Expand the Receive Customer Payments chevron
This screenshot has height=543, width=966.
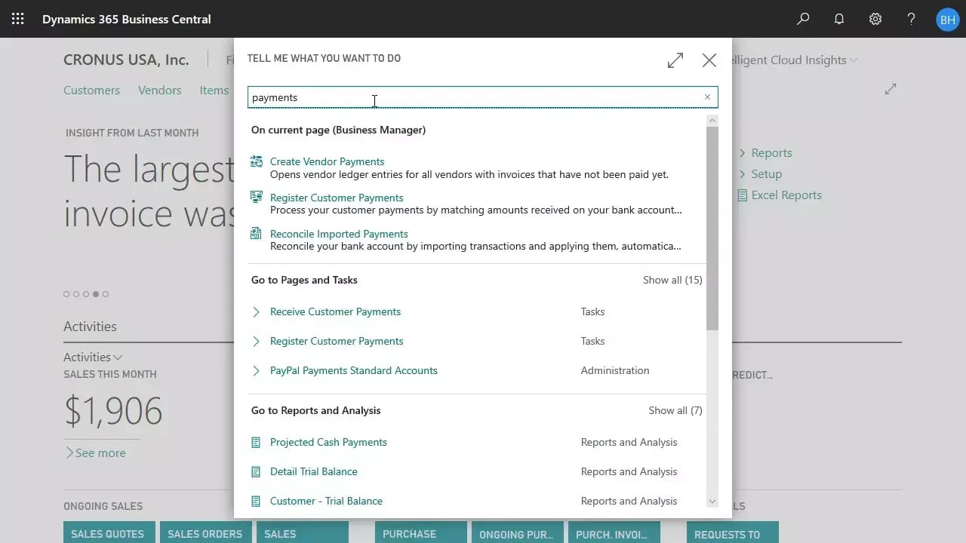(x=256, y=311)
